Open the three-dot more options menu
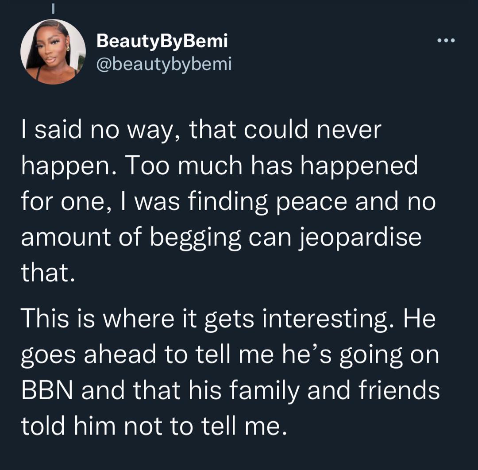The height and width of the screenshot is (470, 478). 446,41
